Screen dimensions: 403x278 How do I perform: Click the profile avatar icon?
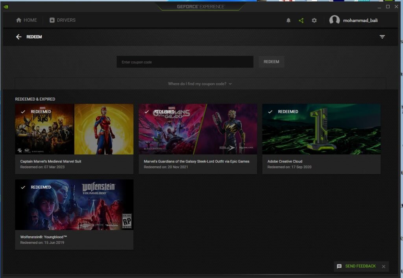[x=333, y=20]
